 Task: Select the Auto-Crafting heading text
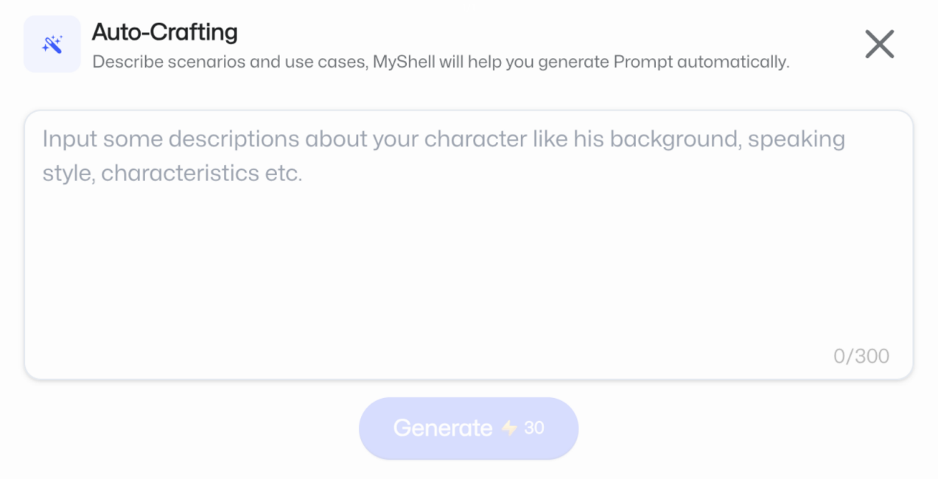point(164,32)
